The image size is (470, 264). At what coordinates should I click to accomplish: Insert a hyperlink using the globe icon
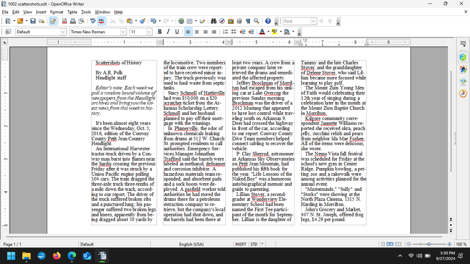[x=182, y=22]
